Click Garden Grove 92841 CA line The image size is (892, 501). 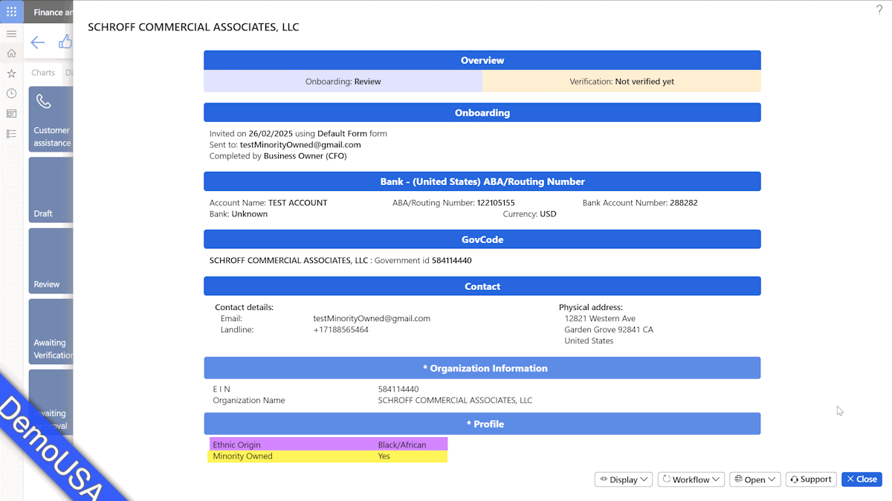click(609, 329)
